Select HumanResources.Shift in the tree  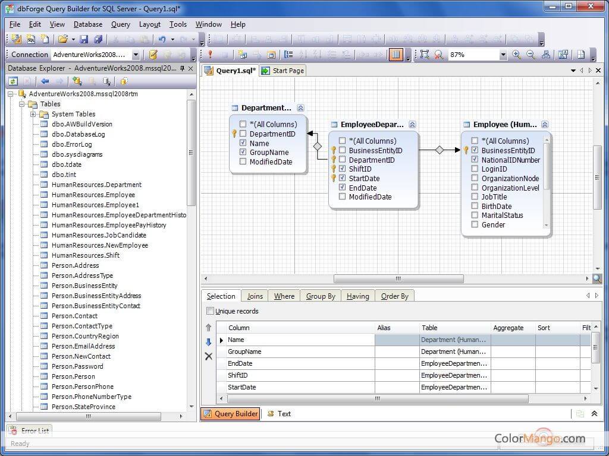click(86, 255)
